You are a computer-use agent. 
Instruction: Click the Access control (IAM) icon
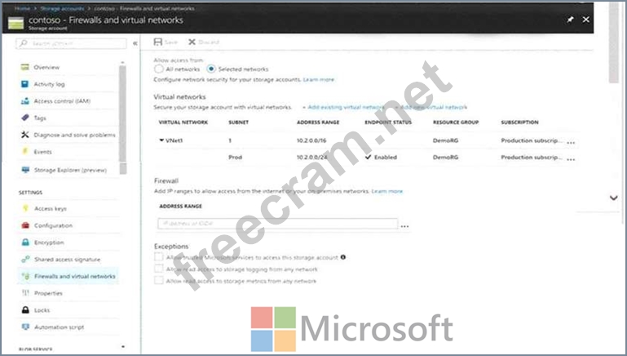[24, 101]
